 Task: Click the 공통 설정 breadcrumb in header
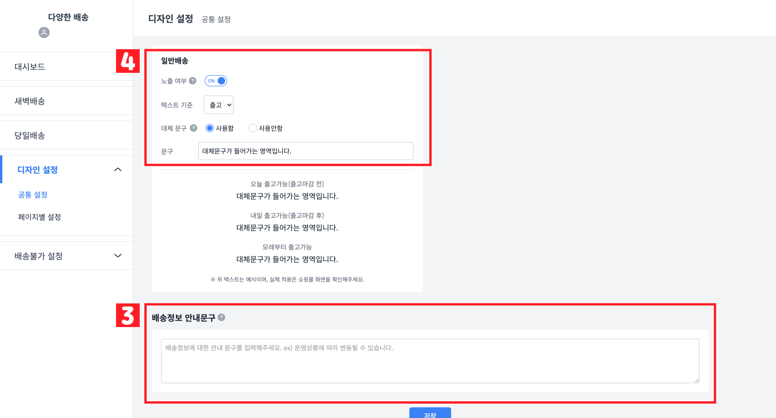click(x=216, y=19)
